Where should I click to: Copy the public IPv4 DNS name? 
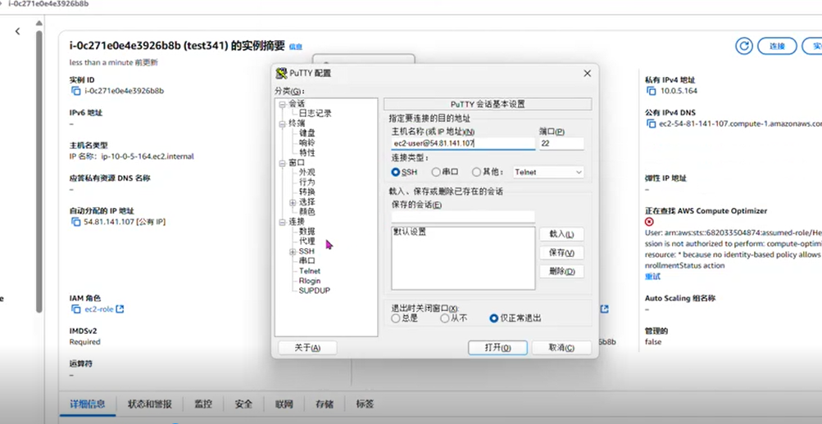click(651, 124)
